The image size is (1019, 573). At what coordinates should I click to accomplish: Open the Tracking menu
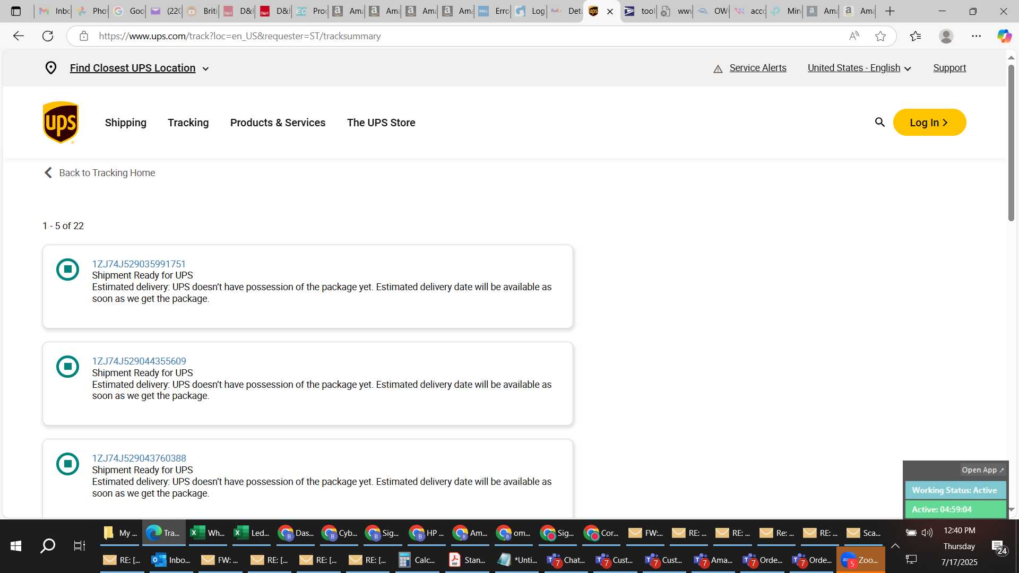[x=188, y=123]
